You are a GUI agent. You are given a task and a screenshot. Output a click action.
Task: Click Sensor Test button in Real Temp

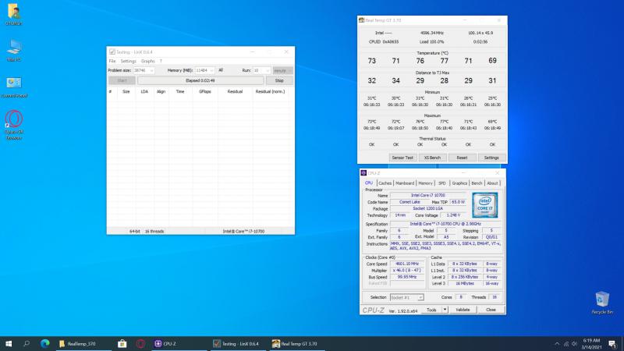coord(402,157)
